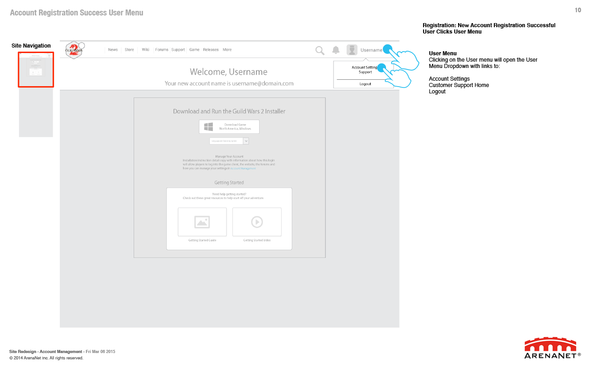Open the News nav item
This screenshot has height=368, width=589.
click(113, 50)
